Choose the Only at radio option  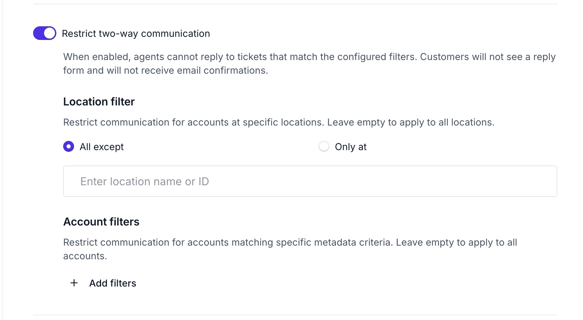pyautogui.click(x=324, y=146)
